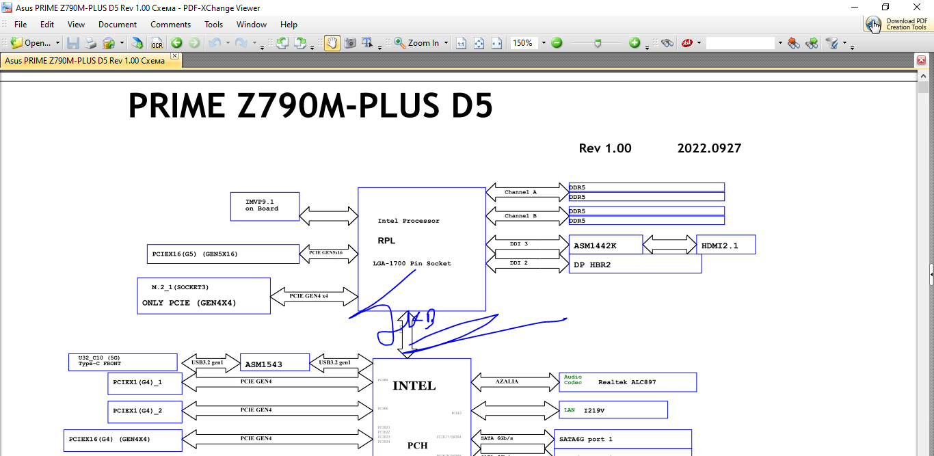Click the 'ASM1442K' block label
This screenshot has width=934, height=456.
[595, 245]
